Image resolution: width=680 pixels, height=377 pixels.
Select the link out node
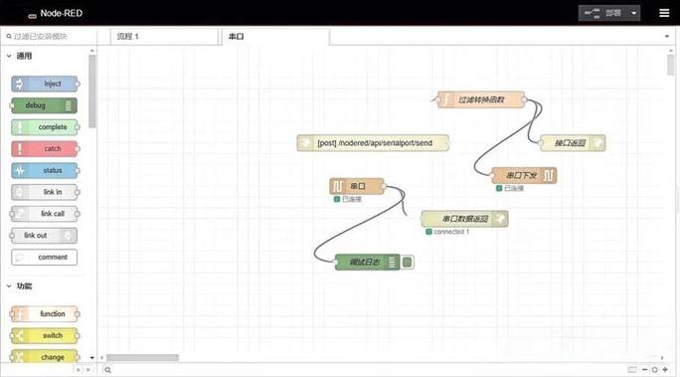(44, 235)
